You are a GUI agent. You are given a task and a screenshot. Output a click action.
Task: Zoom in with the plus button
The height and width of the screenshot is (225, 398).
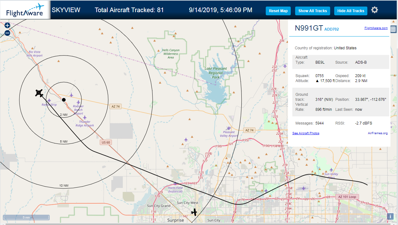click(8, 26)
